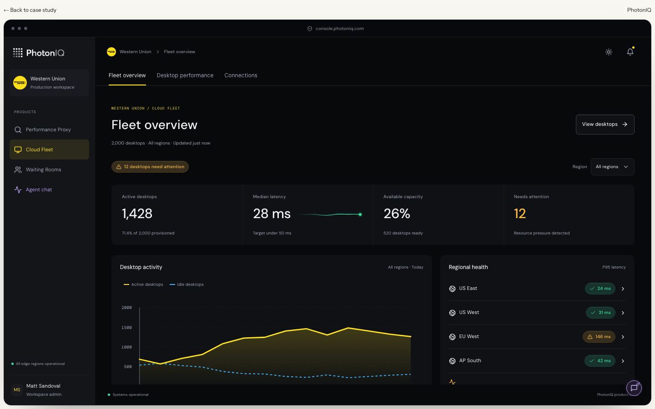Click the 12 desktops need attention badge
This screenshot has width=655, height=409.
[x=150, y=167]
